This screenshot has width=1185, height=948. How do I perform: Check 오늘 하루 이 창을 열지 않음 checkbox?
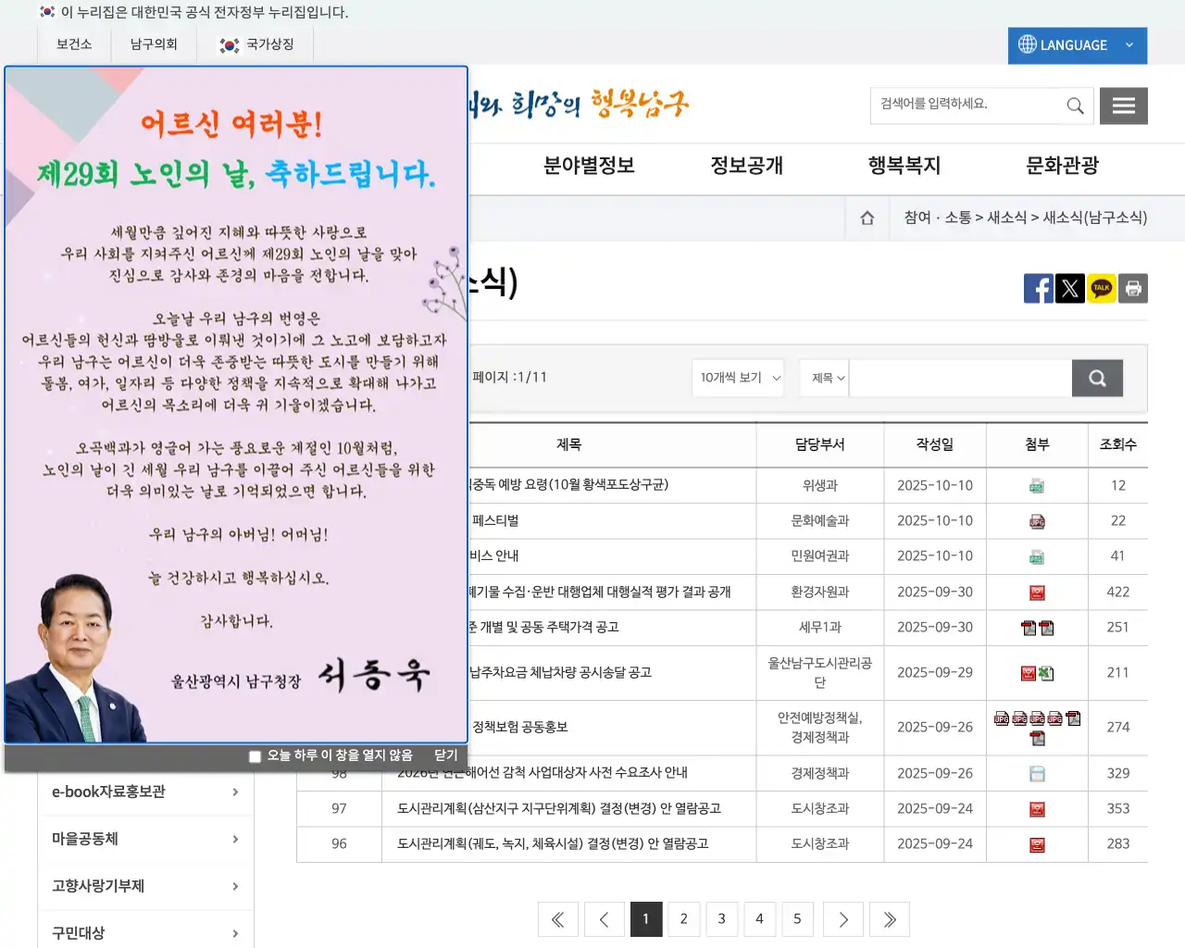pyautogui.click(x=256, y=756)
